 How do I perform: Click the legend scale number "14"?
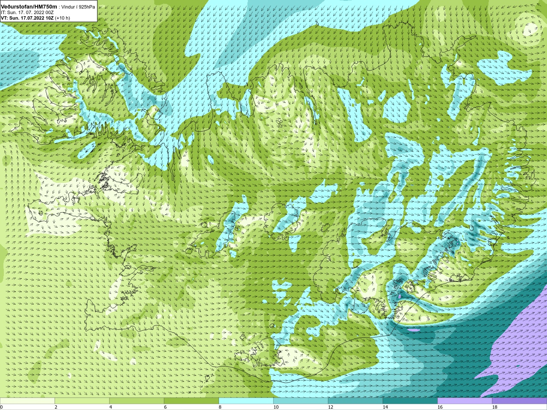(x=385, y=407)
